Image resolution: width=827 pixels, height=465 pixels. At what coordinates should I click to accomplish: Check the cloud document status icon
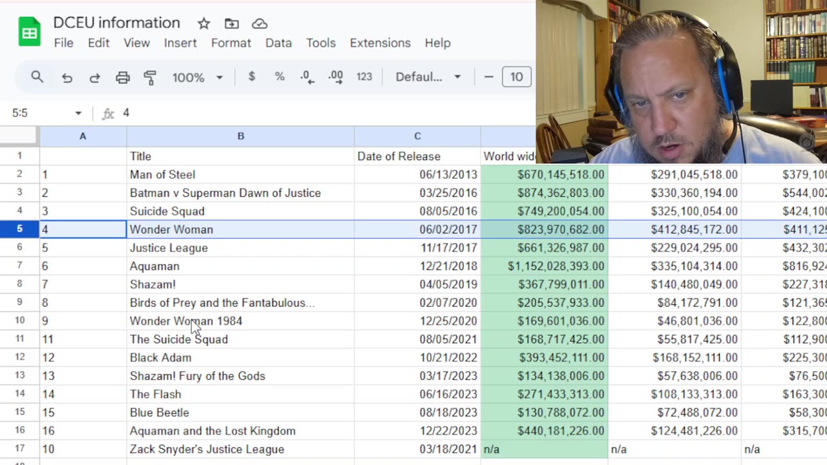259,24
